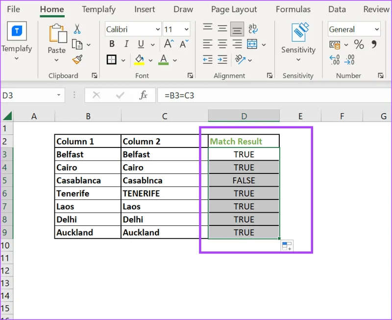Image resolution: width=392 pixels, height=320 pixels.
Task: Click the Cut scissors icon
Action: tap(77, 29)
